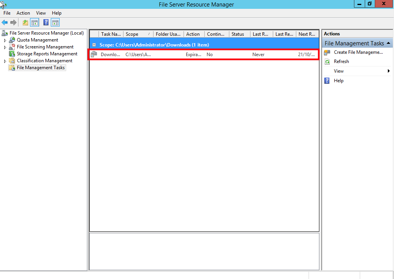The image size is (394, 279).
Task: Click the File Screening Management icon
Action: [12, 47]
